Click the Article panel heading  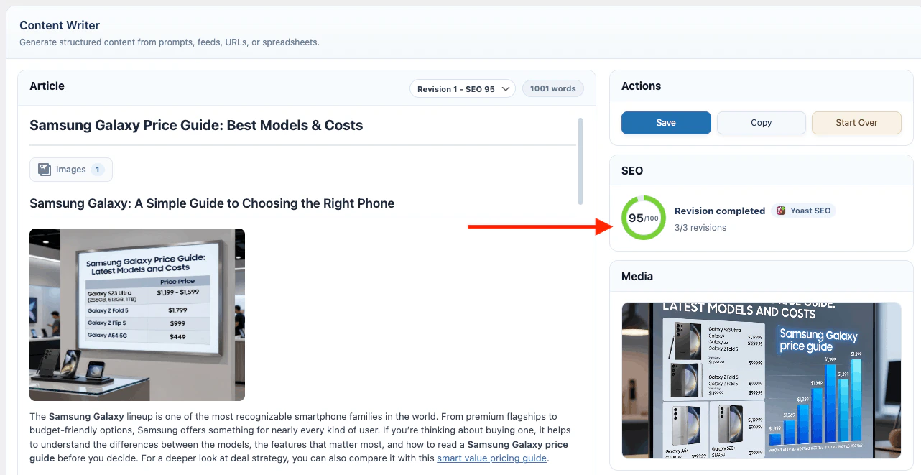(x=47, y=86)
